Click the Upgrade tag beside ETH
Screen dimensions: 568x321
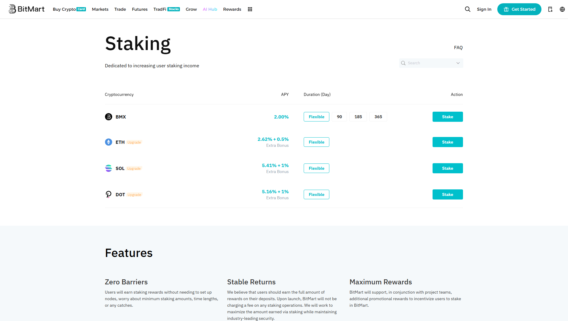(x=134, y=142)
